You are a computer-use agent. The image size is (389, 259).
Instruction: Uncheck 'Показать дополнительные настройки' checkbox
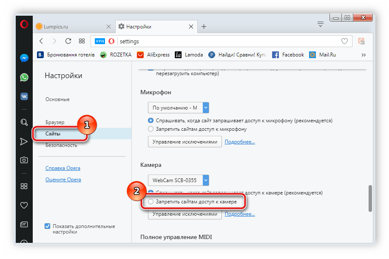tap(48, 226)
